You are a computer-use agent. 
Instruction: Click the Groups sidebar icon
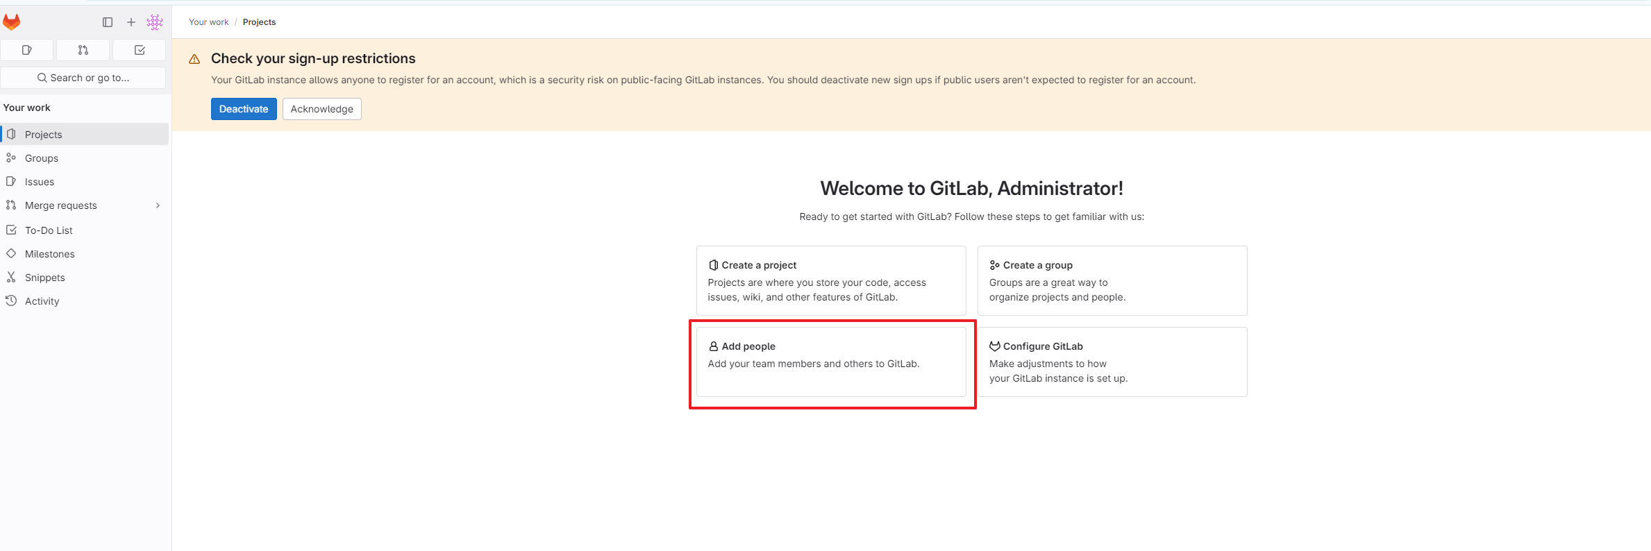click(11, 158)
